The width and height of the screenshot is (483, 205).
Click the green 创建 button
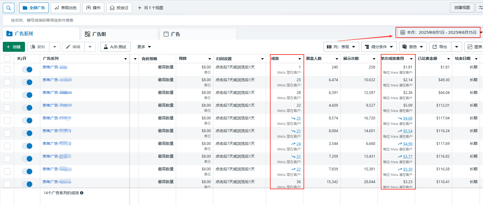point(14,47)
